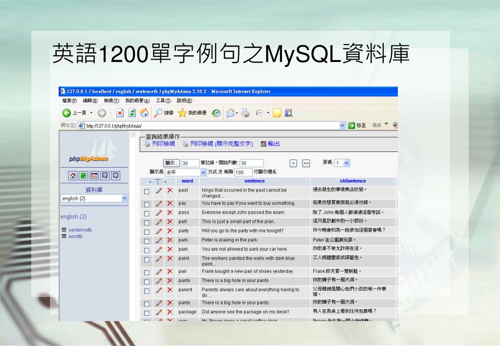
Task: Open the Back button history dropdown arrow
Action: (x=91, y=113)
